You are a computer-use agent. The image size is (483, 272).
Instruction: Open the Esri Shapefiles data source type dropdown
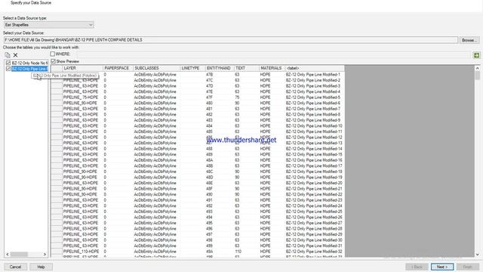(48, 25)
